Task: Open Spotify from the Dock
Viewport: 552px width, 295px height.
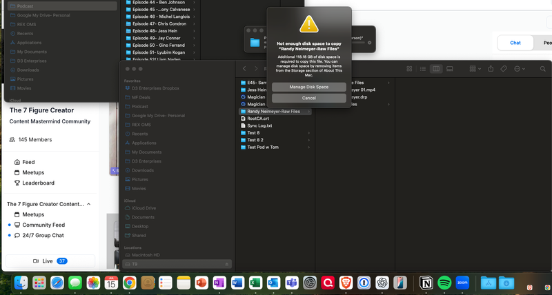Action: click(x=444, y=283)
